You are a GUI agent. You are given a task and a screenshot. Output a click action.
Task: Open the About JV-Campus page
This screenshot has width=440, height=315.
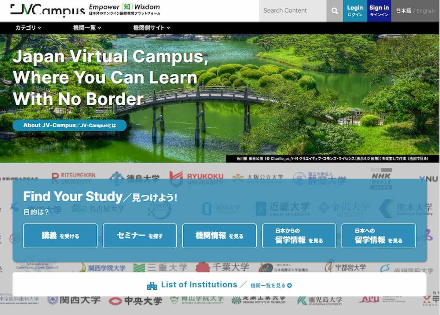pyautogui.click(x=69, y=125)
